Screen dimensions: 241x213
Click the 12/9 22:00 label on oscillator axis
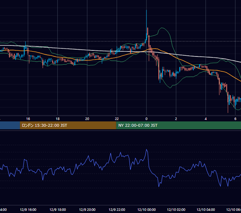click(117, 209)
